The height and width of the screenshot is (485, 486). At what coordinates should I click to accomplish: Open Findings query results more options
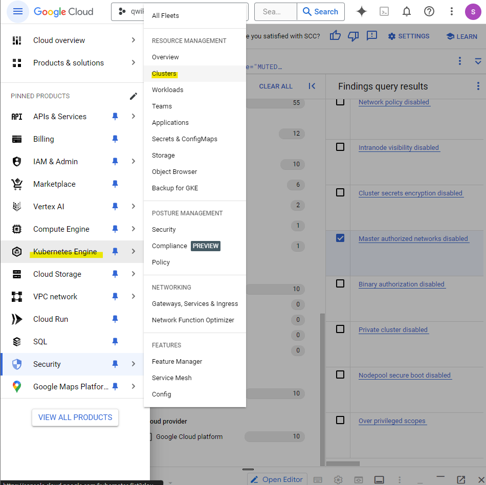tap(478, 86)
